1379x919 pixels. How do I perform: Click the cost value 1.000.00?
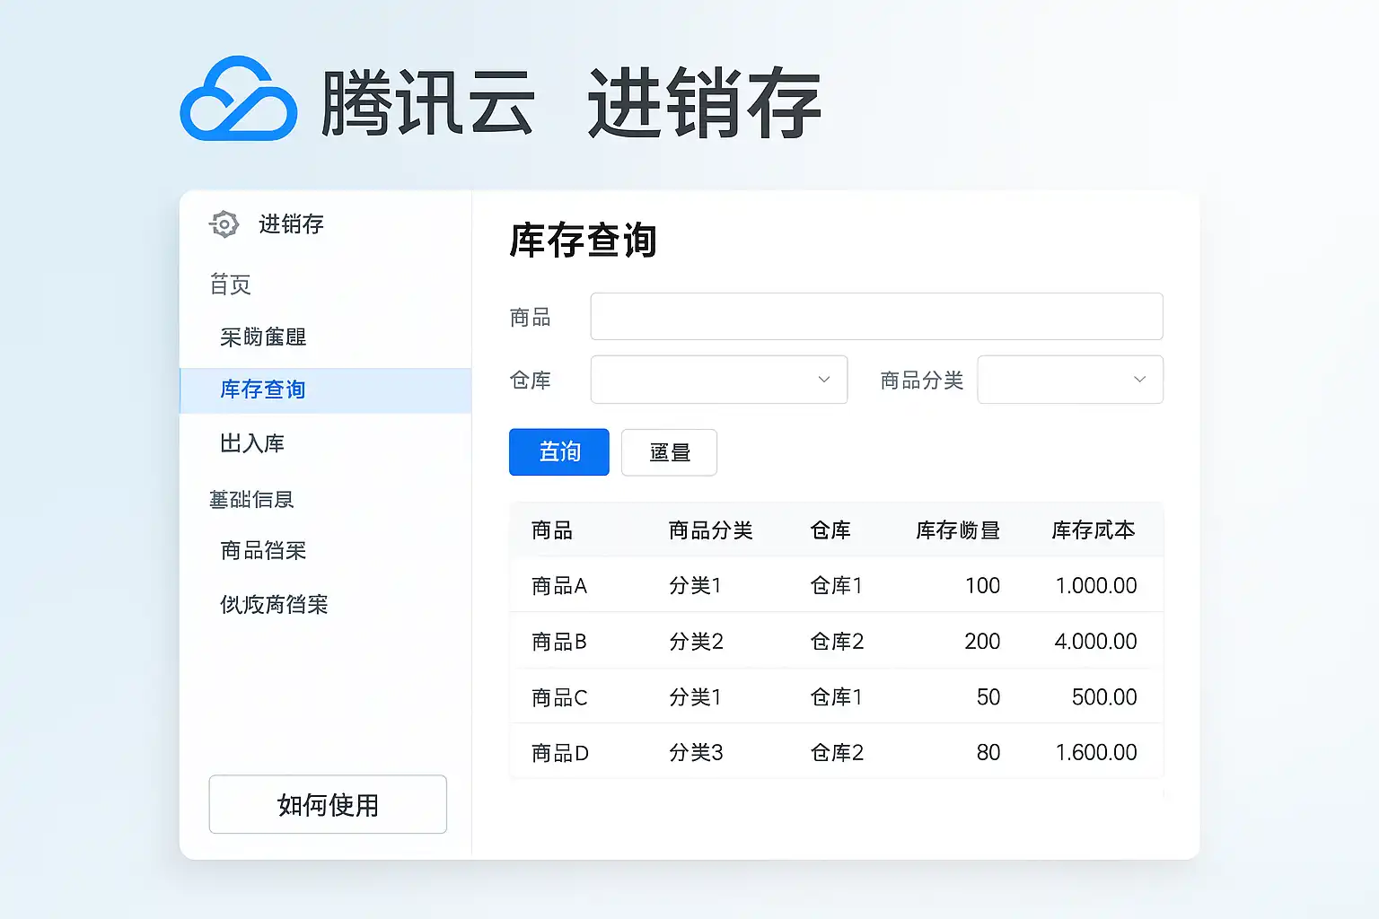click(x=1096, y=586)
